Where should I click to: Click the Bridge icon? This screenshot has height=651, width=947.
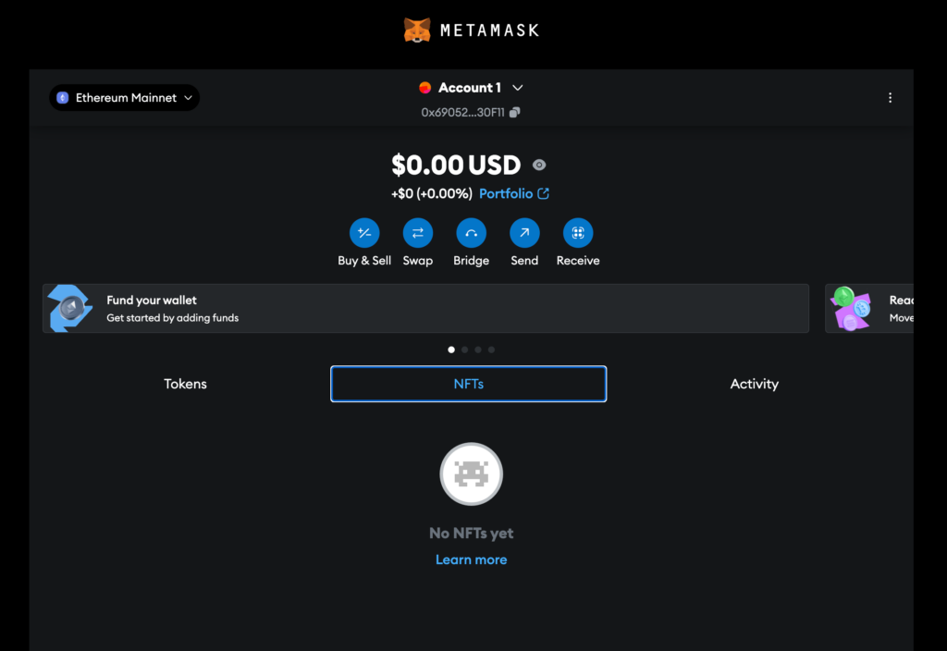471,232
